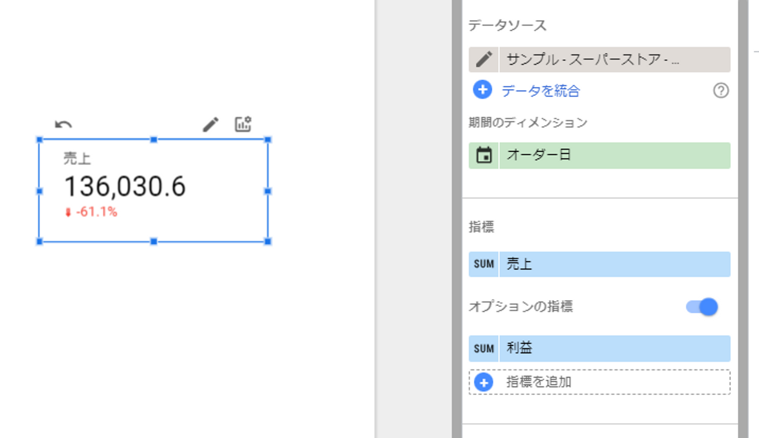Click the 指標 section heading
This screenshot has height=438, width=759.
coord(481,227)
